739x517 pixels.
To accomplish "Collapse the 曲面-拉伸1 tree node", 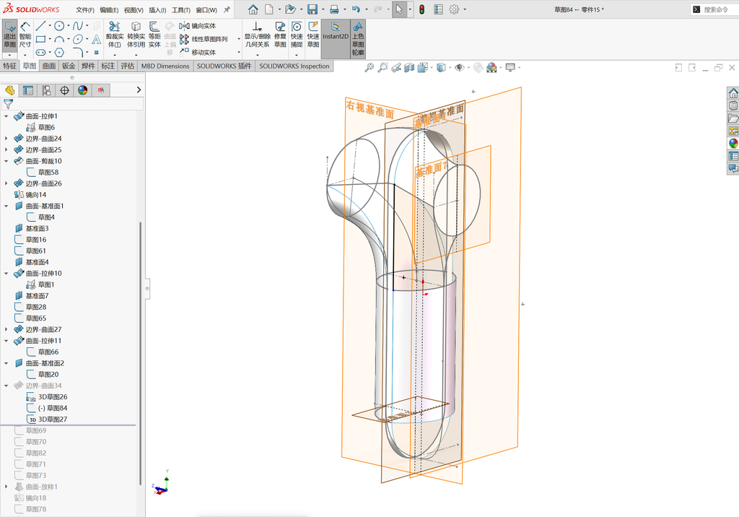I will coord(6,116).
